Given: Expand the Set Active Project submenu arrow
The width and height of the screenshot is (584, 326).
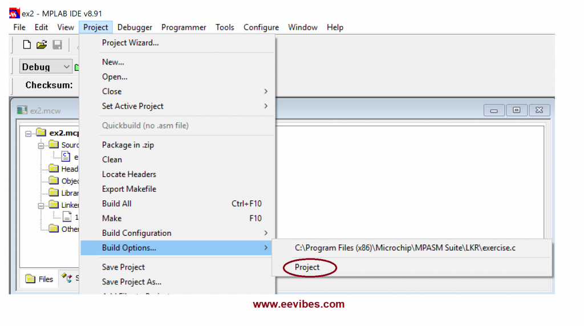Looking at the screenshot, I should pos(266,106).
